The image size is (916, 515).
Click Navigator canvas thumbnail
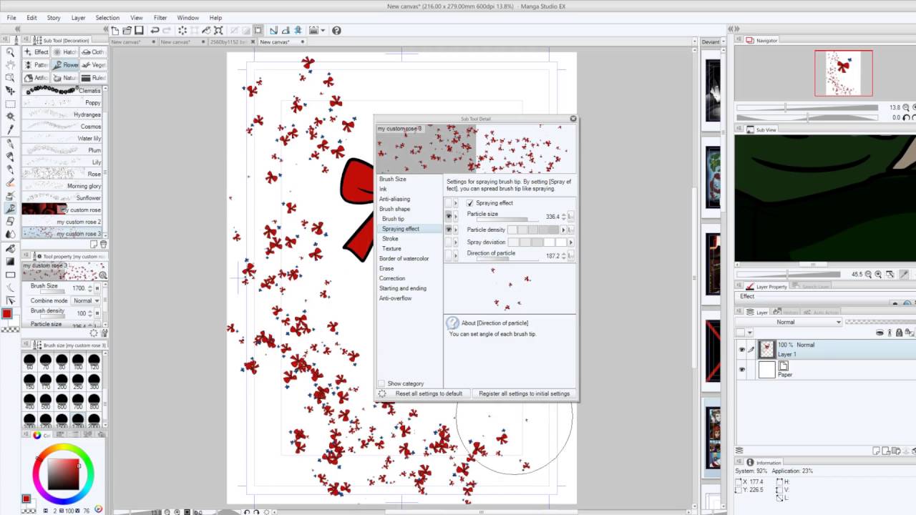pos(843,73)
